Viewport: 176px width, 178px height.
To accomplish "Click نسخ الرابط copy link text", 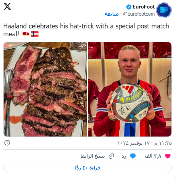I will [93, 156].
